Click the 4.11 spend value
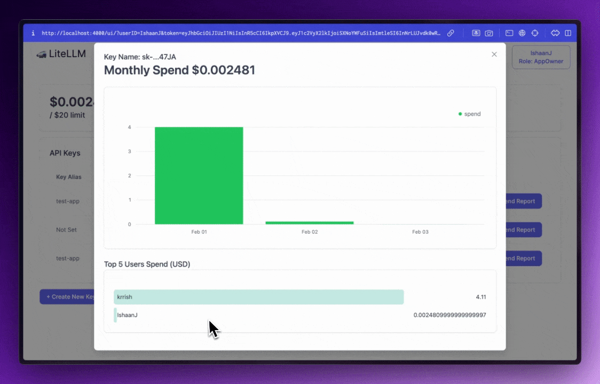Screen dimensions: 600x384 tap(481, 297)
